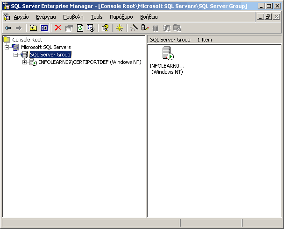Click the Export List icon

pyautogui.click(x=91, y=28)
